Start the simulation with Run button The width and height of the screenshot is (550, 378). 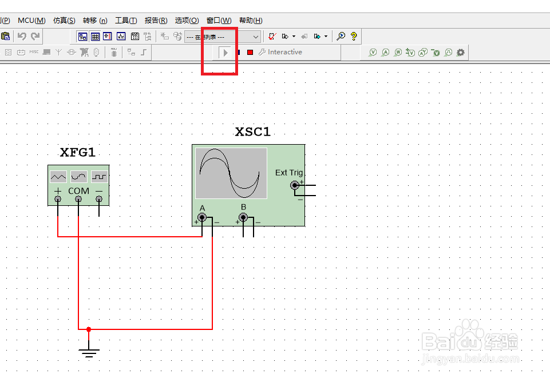point(225,53)
